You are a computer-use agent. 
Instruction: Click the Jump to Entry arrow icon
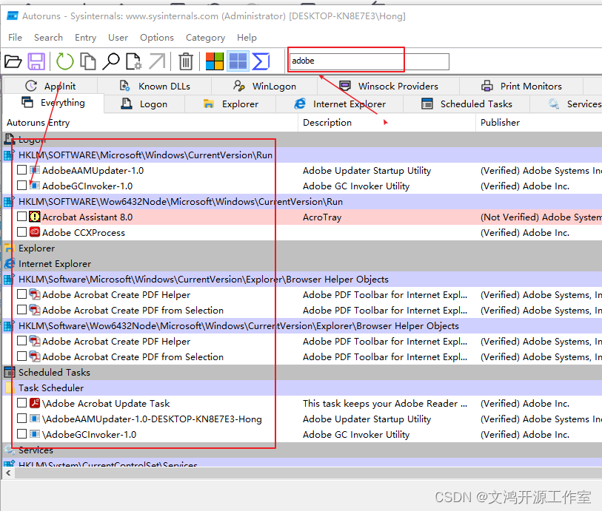click(x=158, y=61)
